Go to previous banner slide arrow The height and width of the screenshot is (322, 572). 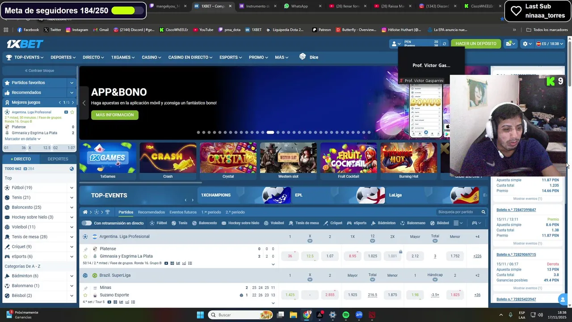84,103
